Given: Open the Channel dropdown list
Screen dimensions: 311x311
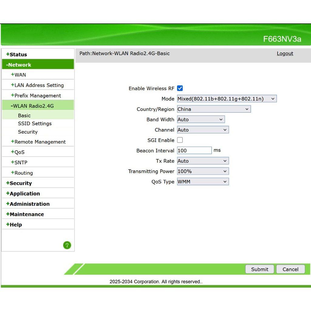Looking at the screenshot, I should point(203,130).
